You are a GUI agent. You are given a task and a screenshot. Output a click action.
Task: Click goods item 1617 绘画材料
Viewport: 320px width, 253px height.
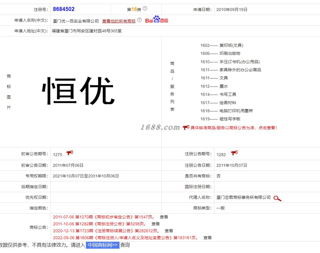[x=218, y=103]
